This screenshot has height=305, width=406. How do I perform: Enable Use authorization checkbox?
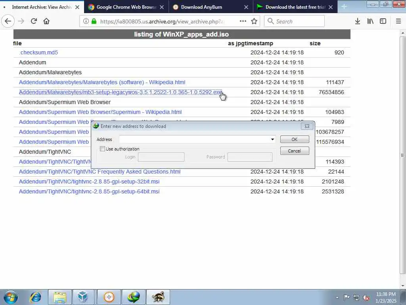click(x=103, y=149)
